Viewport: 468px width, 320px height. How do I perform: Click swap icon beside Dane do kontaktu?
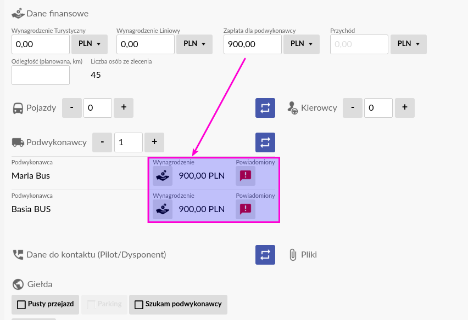pyautogui.click(x=265, y=254)
